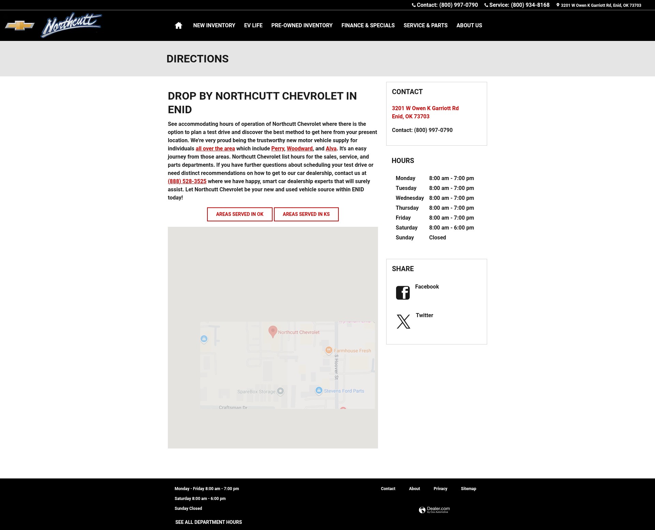The image size is (655, 530).
Task: Click Areas Served in KS button
Action: tap(306, 214)
